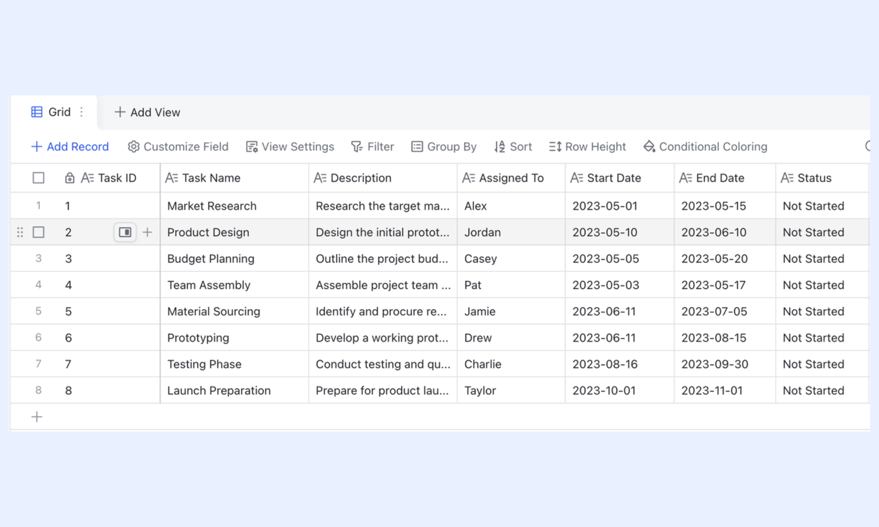Add a new row with bottom plus
The width and height of the screenshot is (879, 527).
coord(37,417)
